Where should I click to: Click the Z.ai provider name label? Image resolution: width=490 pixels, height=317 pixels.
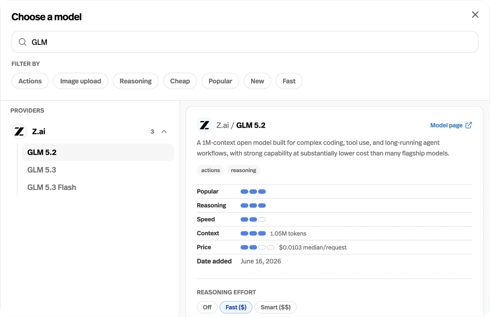coord(38,131)
